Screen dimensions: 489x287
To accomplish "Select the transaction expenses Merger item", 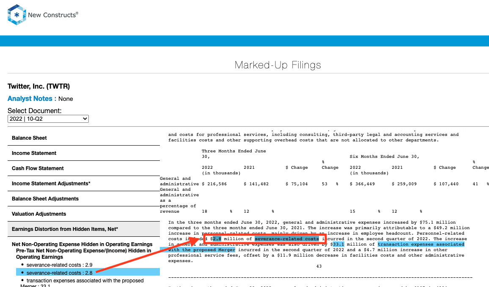I will [x=82, y=283].
